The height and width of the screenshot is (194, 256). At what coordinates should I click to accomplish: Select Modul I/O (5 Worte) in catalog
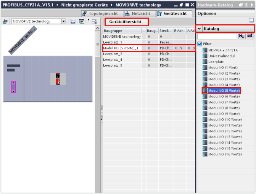224,91
